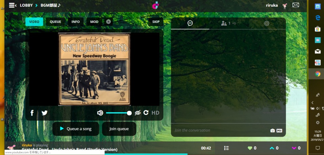Click the Queue a song button

click(76, 129)
